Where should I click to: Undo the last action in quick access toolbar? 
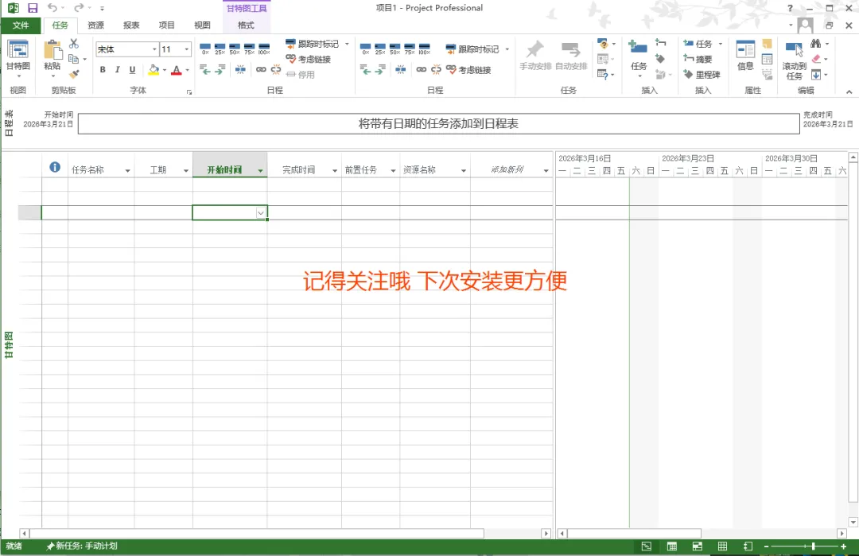[x=52, y=8]
